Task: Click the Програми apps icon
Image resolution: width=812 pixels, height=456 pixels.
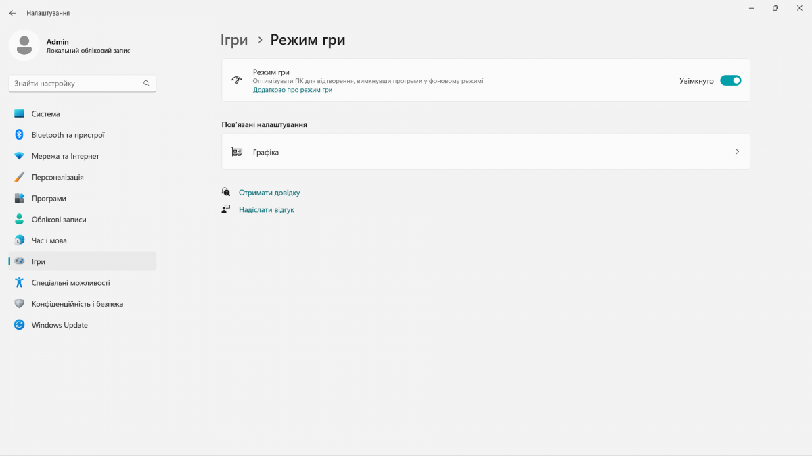Action: click(x=19, y=199)
